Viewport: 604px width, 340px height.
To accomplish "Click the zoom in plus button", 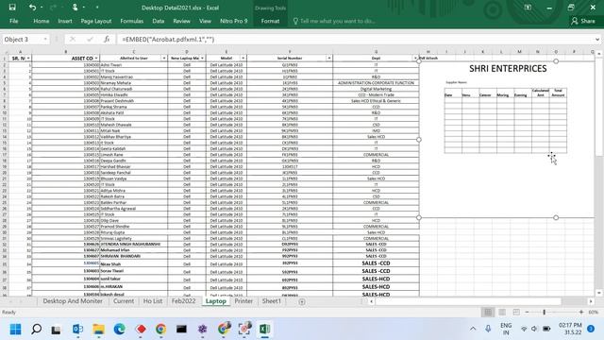I will (581, 312).
